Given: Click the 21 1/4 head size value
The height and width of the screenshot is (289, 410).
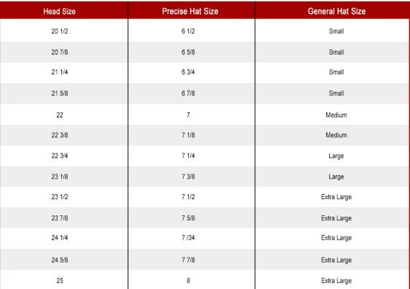Looking at the screenshot, I should click(x=60, y=72).
